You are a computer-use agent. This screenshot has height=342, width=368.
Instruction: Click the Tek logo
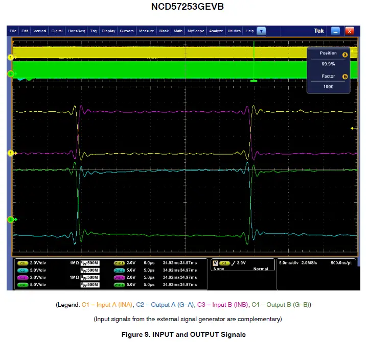pos(319,31)
